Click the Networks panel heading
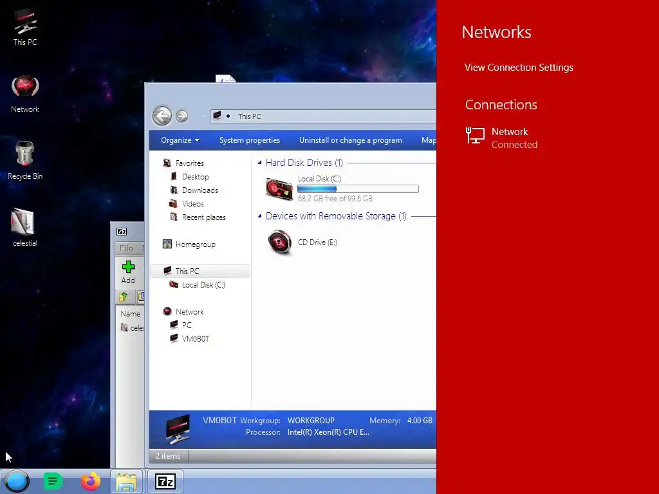659x494 pixels. coord(496,32)
